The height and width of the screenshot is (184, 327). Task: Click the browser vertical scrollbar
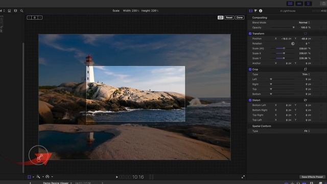tap(24, 108)
